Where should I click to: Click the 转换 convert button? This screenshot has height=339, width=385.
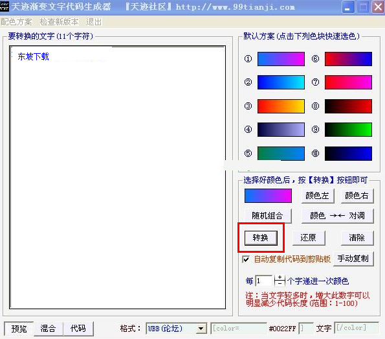pyautogui.click(x=261, y=238)
